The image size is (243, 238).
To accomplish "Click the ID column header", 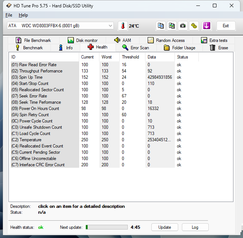I will (44, 57).
